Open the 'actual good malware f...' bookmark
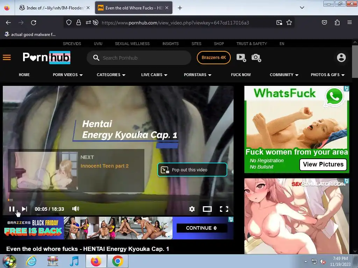 coord(30,35)
